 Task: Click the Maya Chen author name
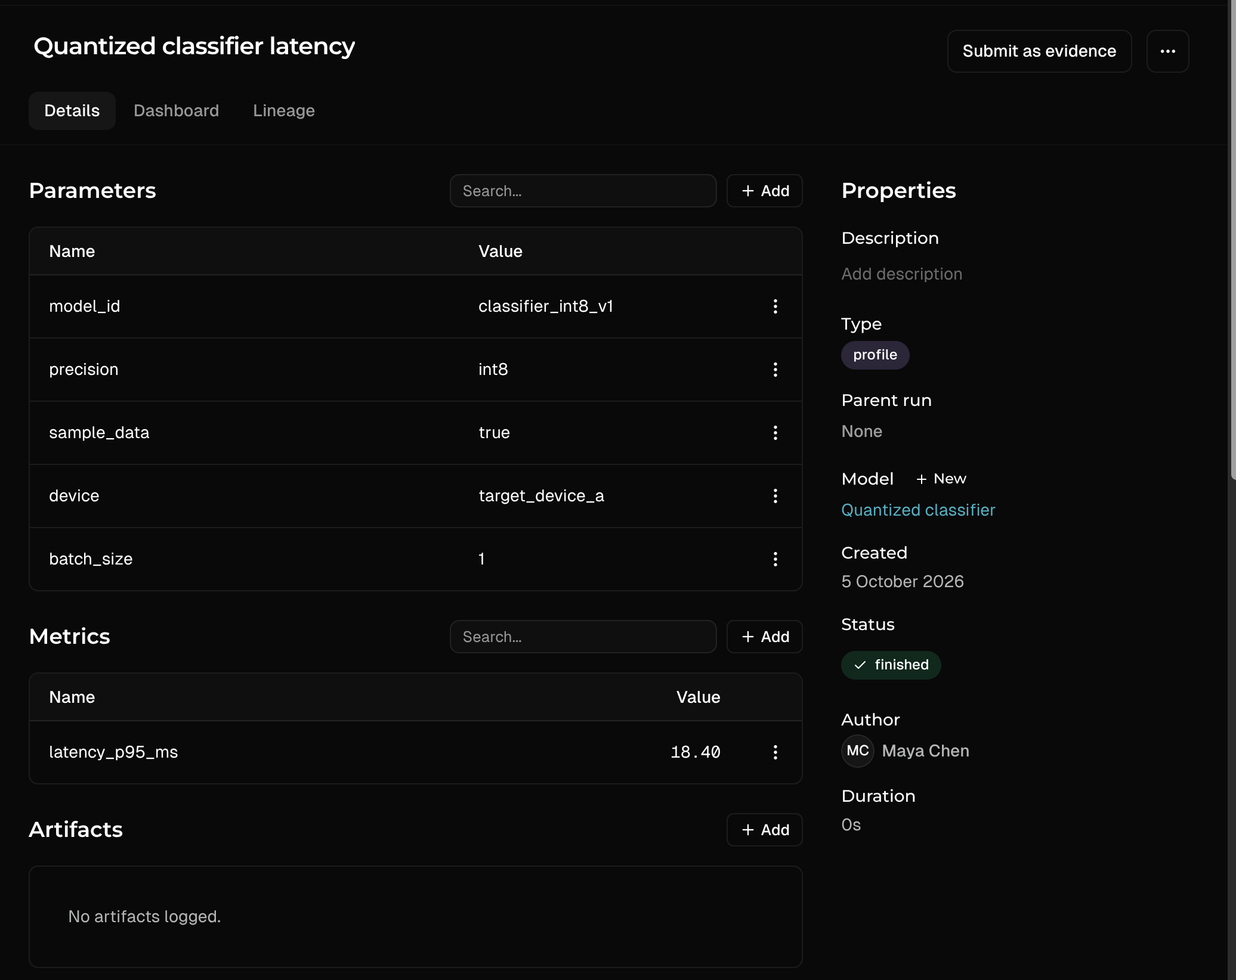(x=925, y=751)
